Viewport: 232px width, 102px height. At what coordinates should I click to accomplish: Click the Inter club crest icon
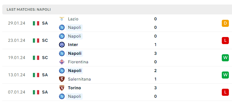click(62, 45)
